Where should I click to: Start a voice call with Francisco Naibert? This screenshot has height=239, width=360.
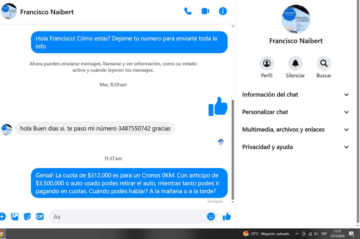[x=188, y=11]
